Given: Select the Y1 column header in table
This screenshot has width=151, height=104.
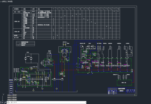Looking at the screenshot, I should 54,9.
